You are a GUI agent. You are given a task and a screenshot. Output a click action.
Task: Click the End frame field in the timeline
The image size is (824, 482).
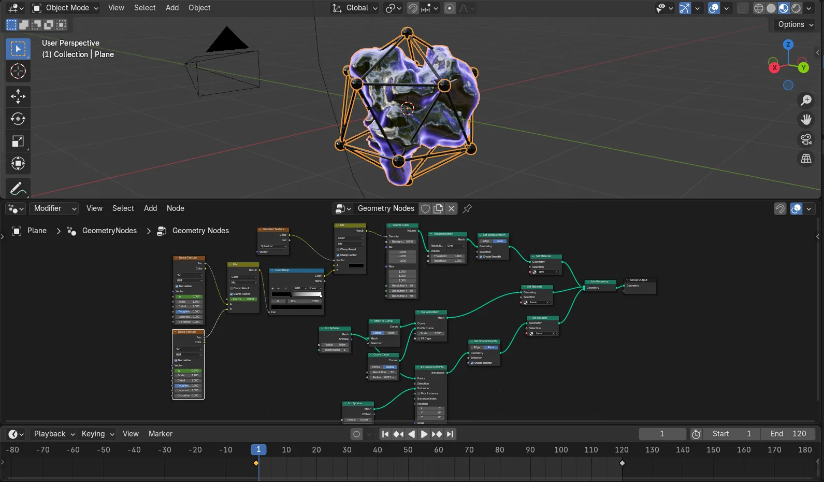[x=788, y=434]
